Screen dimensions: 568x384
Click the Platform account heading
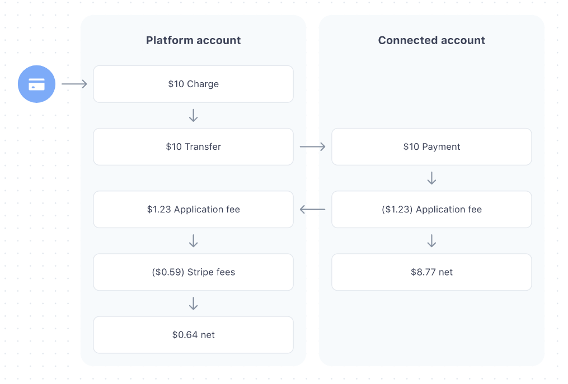(x=194, y=40)
